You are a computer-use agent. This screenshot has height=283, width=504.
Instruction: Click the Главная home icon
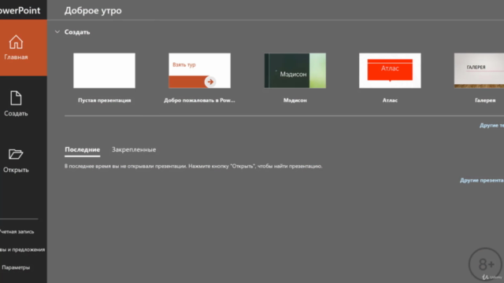[16, 42]
